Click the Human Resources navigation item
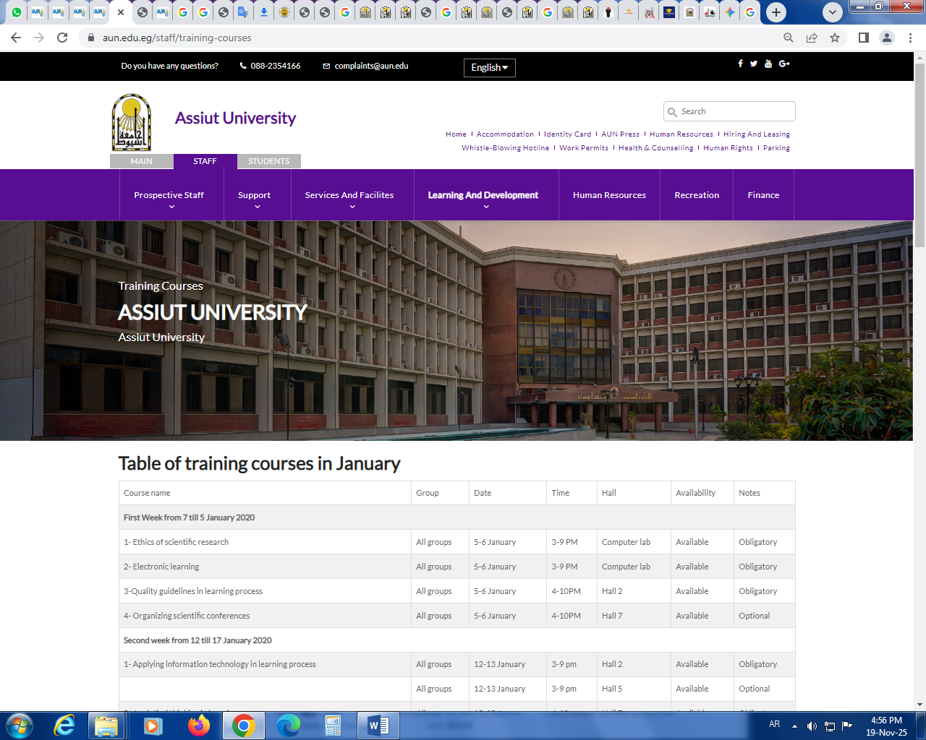 [609, 195]
